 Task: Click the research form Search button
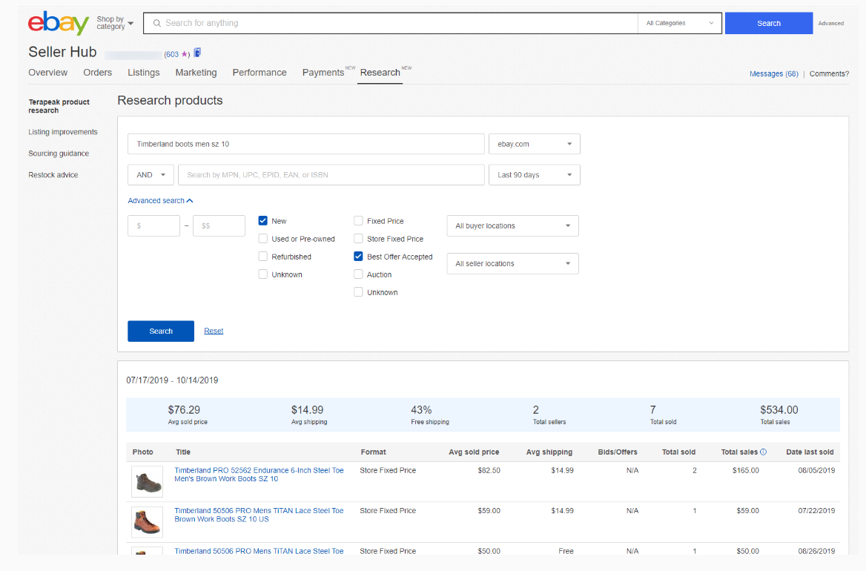tap(161, 331)
